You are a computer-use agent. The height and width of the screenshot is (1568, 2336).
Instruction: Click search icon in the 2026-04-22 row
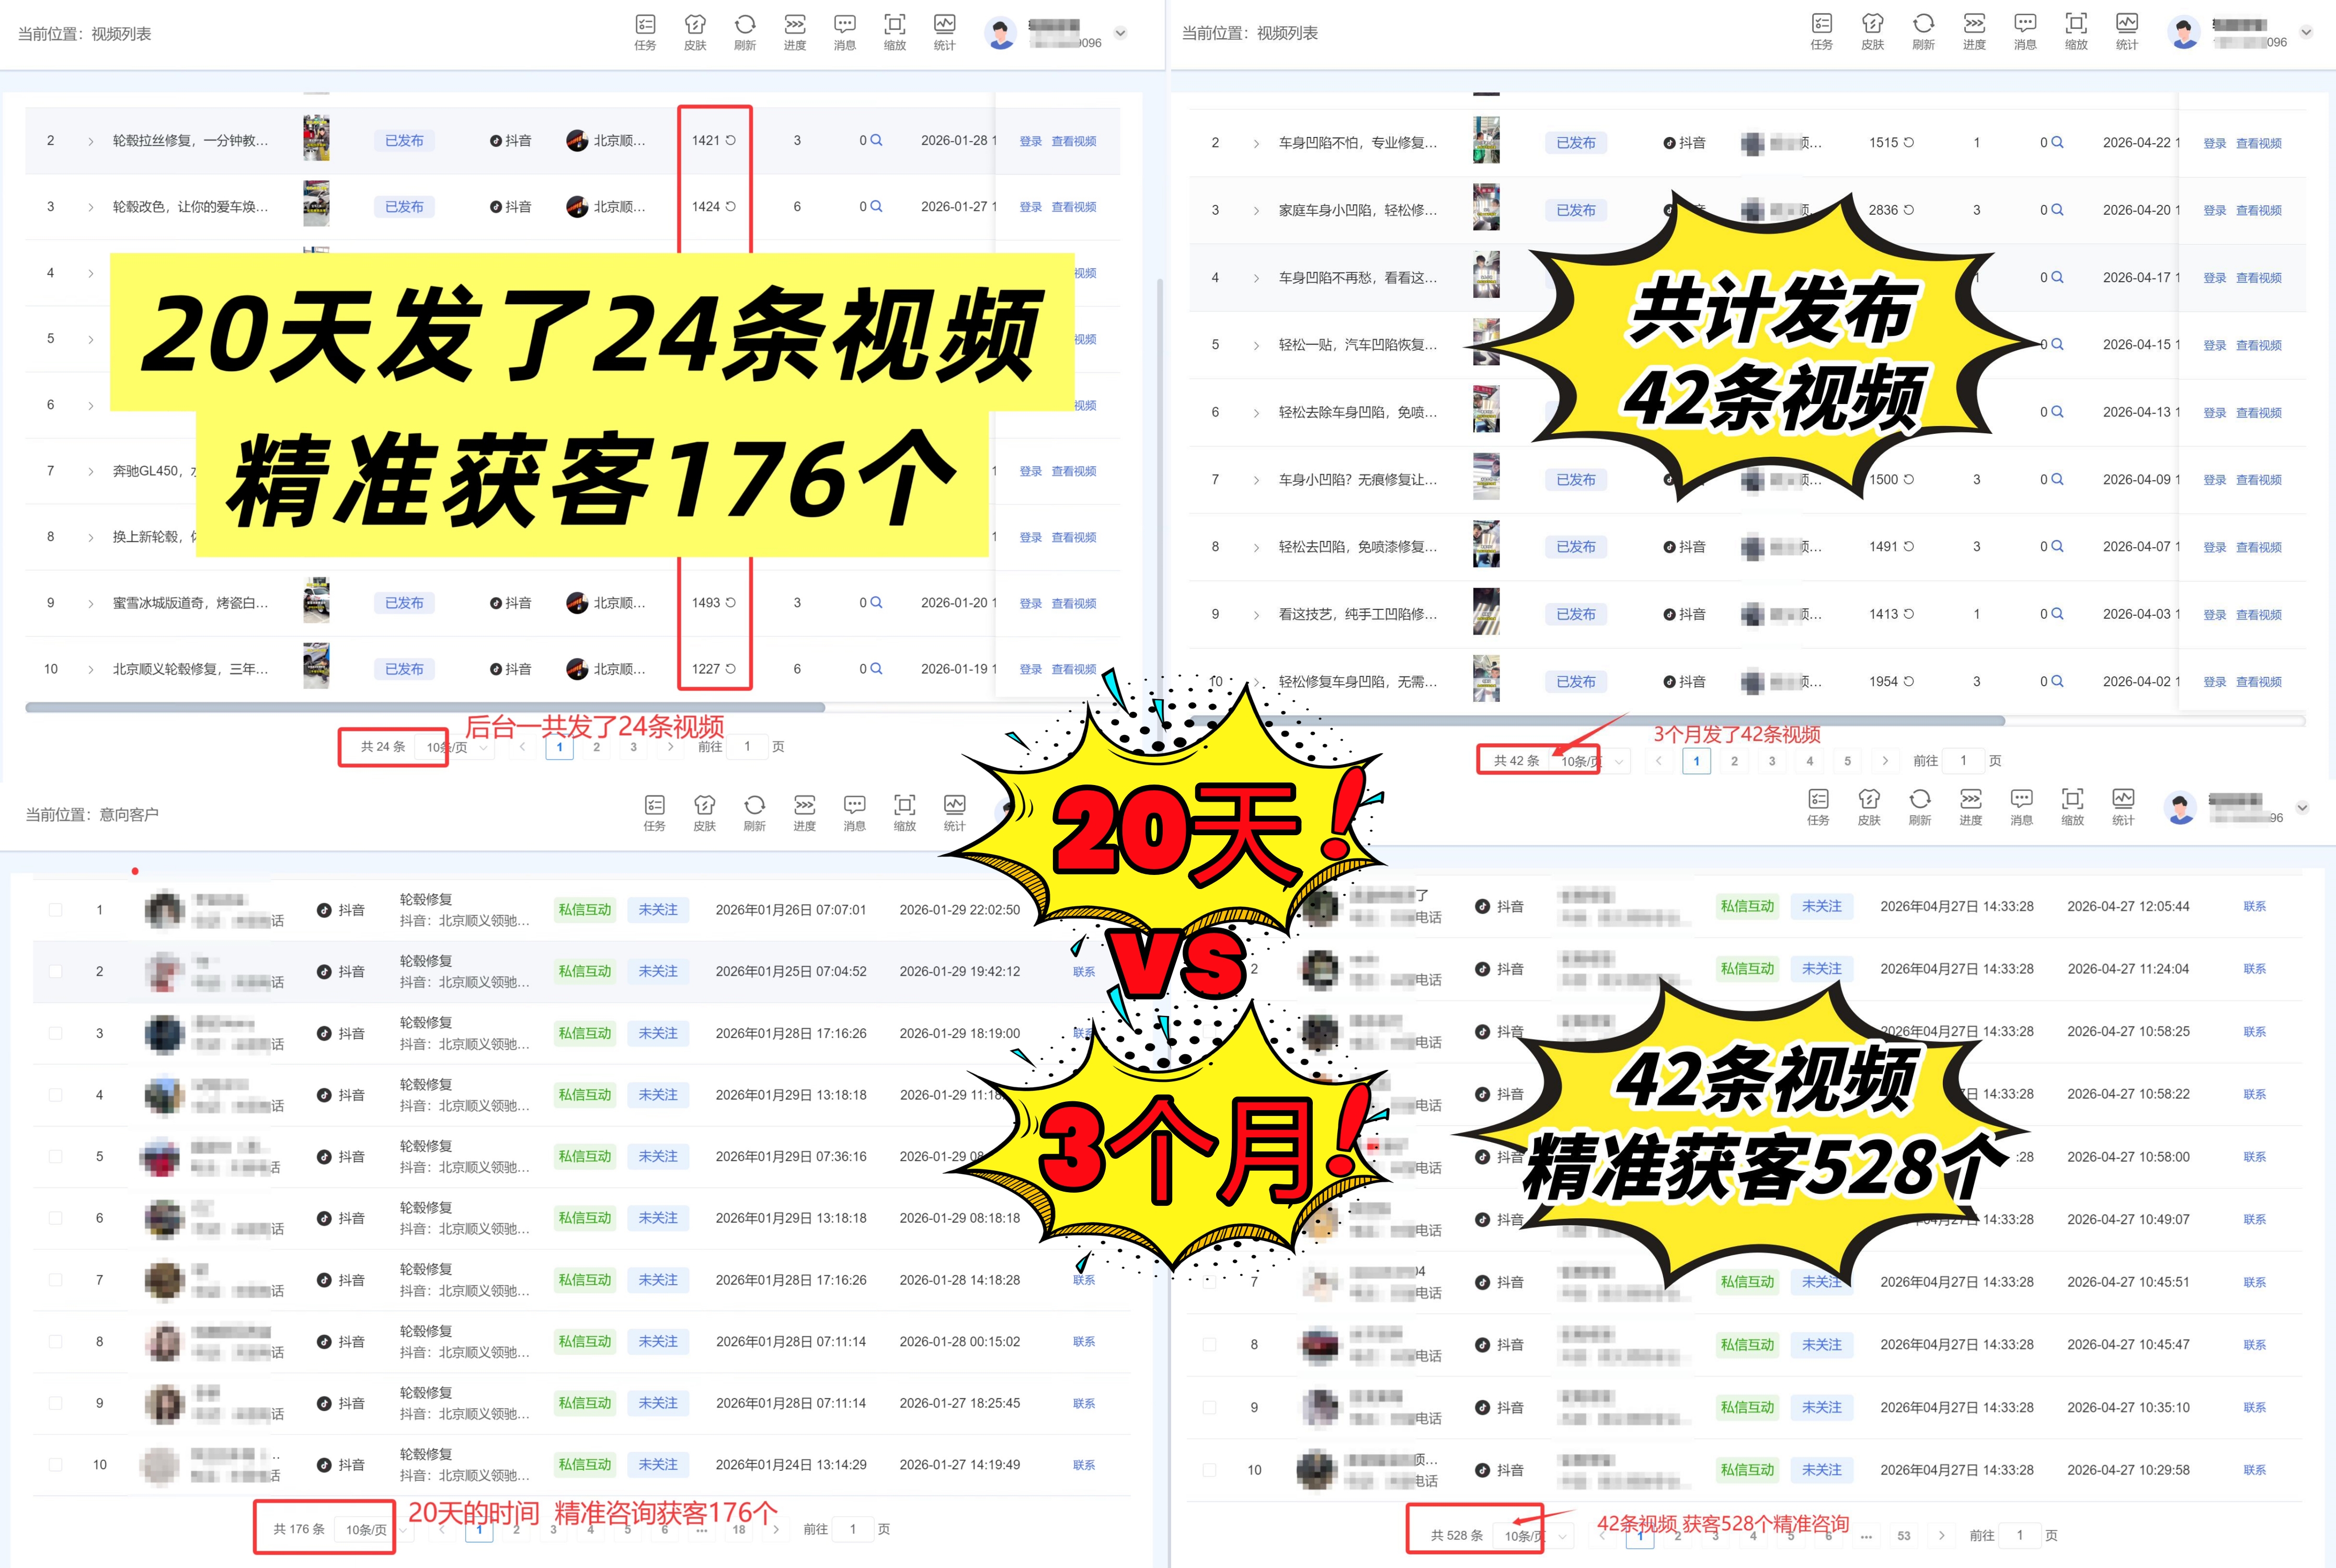(x=2057, y=142)
